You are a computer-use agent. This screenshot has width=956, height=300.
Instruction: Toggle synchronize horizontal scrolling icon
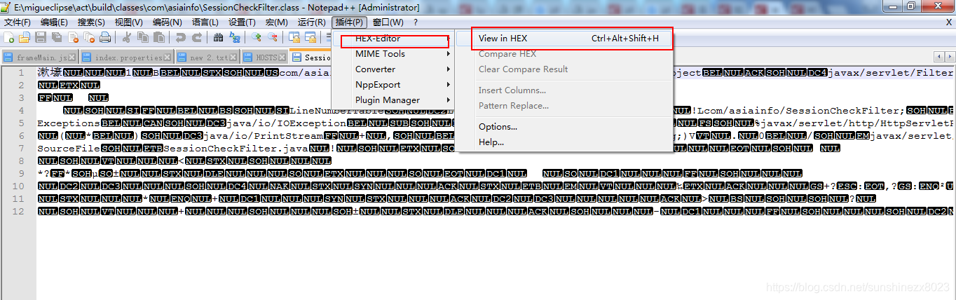point(310,37)
